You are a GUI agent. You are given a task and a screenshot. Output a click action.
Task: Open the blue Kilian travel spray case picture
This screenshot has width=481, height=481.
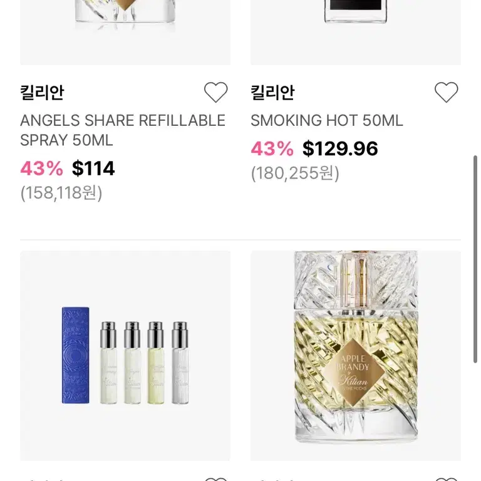[75, 355]
